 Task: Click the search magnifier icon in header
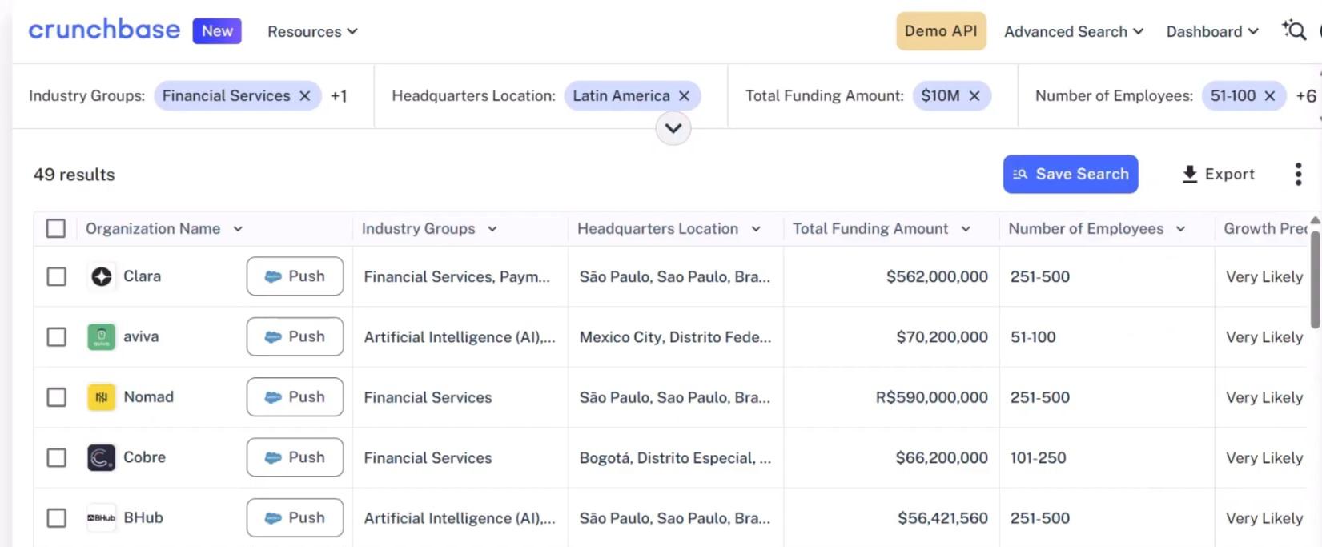coord(1294,30)
